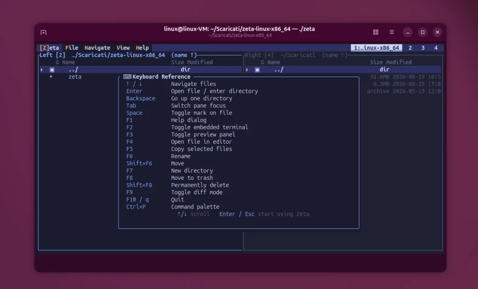Screen dimensions: 478x289
Task: Click the archive row dated 2026-05-13
Action: click(x=404, y=92)
